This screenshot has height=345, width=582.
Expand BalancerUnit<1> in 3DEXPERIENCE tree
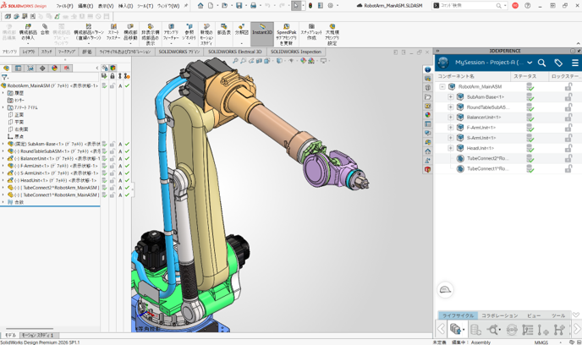(x=451, y=118)
